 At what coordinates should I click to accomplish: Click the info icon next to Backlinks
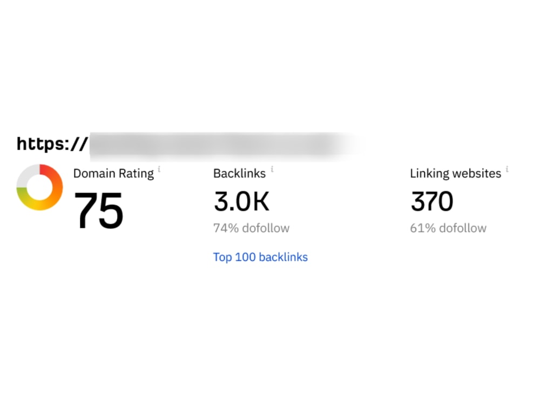[x=272, y=170]
